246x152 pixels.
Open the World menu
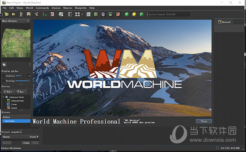(29, 8)
